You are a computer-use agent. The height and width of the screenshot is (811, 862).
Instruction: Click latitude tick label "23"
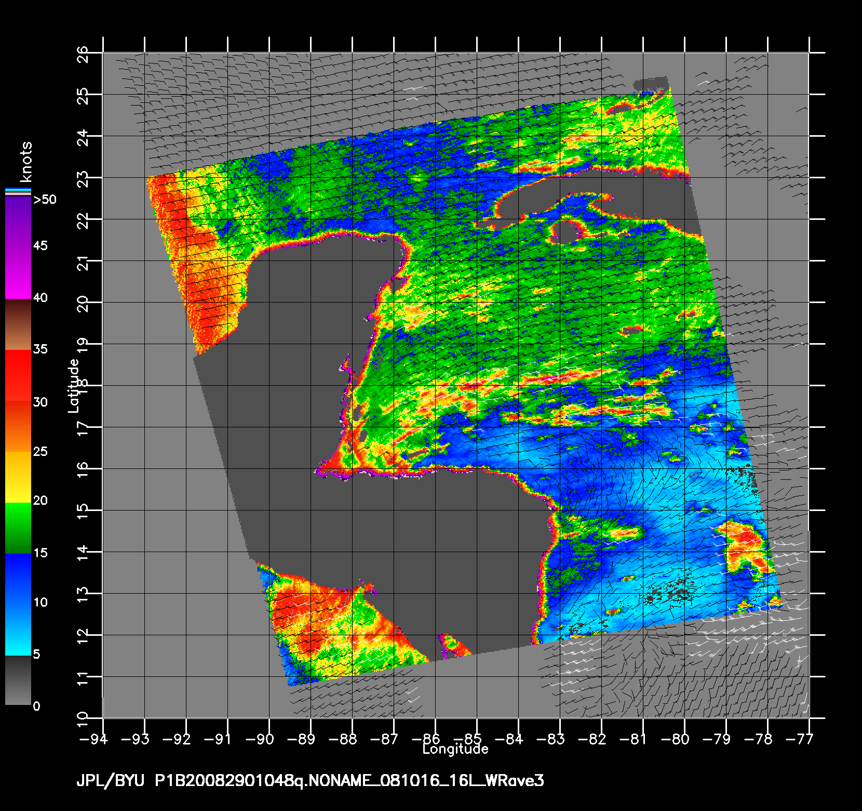coord(83,179)
